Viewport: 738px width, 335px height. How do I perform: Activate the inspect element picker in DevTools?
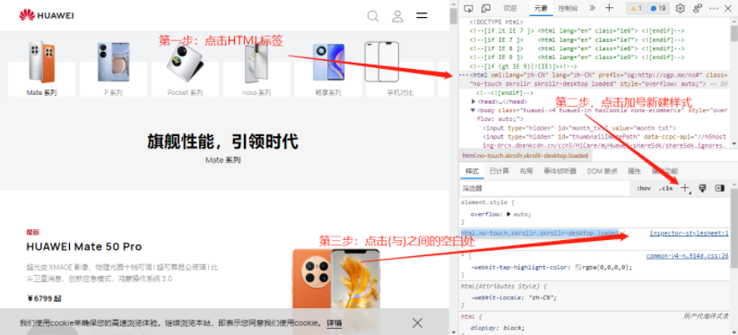(468, 8)
